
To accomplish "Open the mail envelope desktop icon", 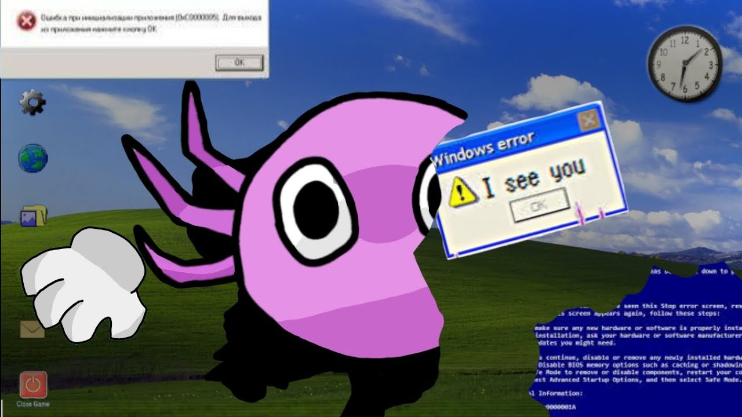I will (x=32, y=330).
